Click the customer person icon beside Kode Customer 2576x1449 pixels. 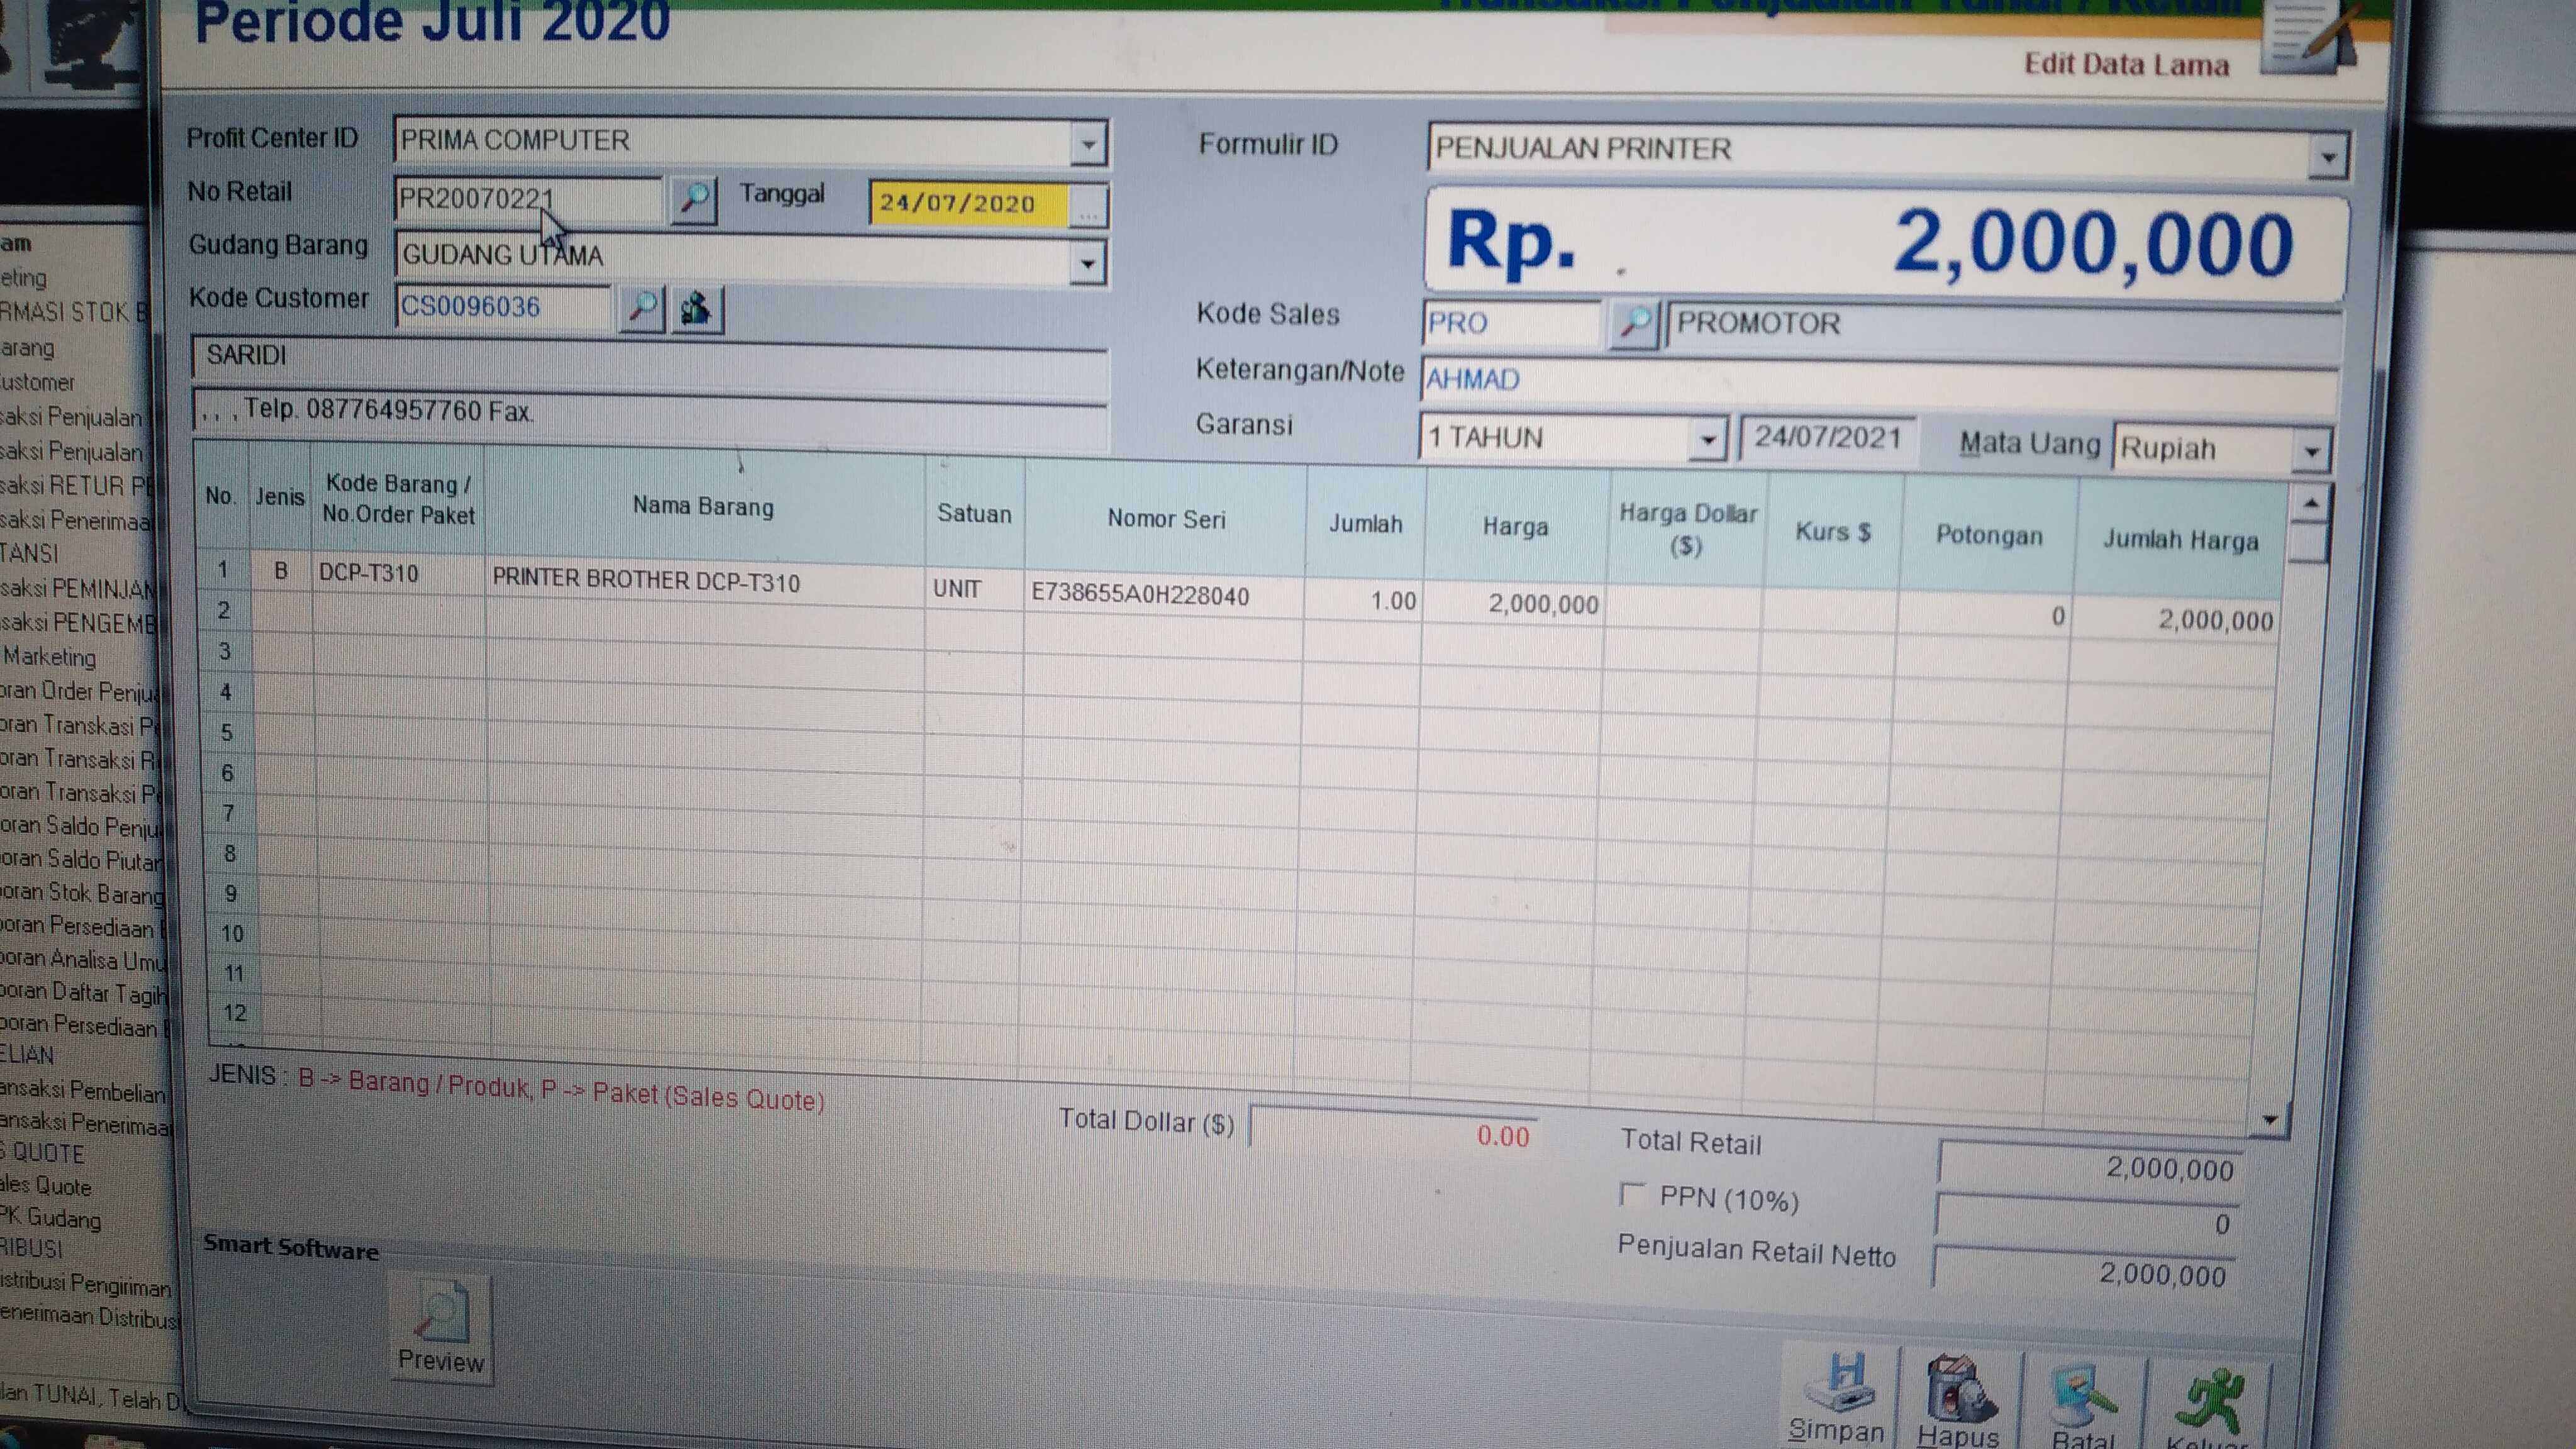click(697, 308)
